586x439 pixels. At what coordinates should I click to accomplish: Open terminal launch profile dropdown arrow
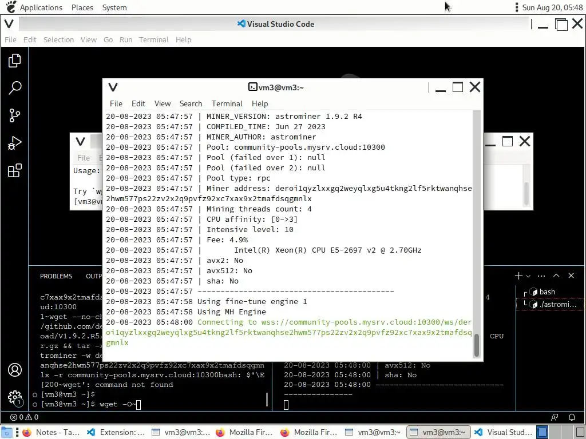[x=528, y=276]
